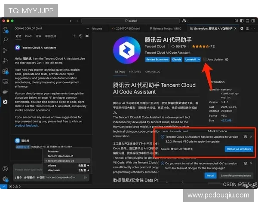Click the send message arrow in chat
Screen dimensions: 258x206
pyautogui.click(x=86, y=177)
